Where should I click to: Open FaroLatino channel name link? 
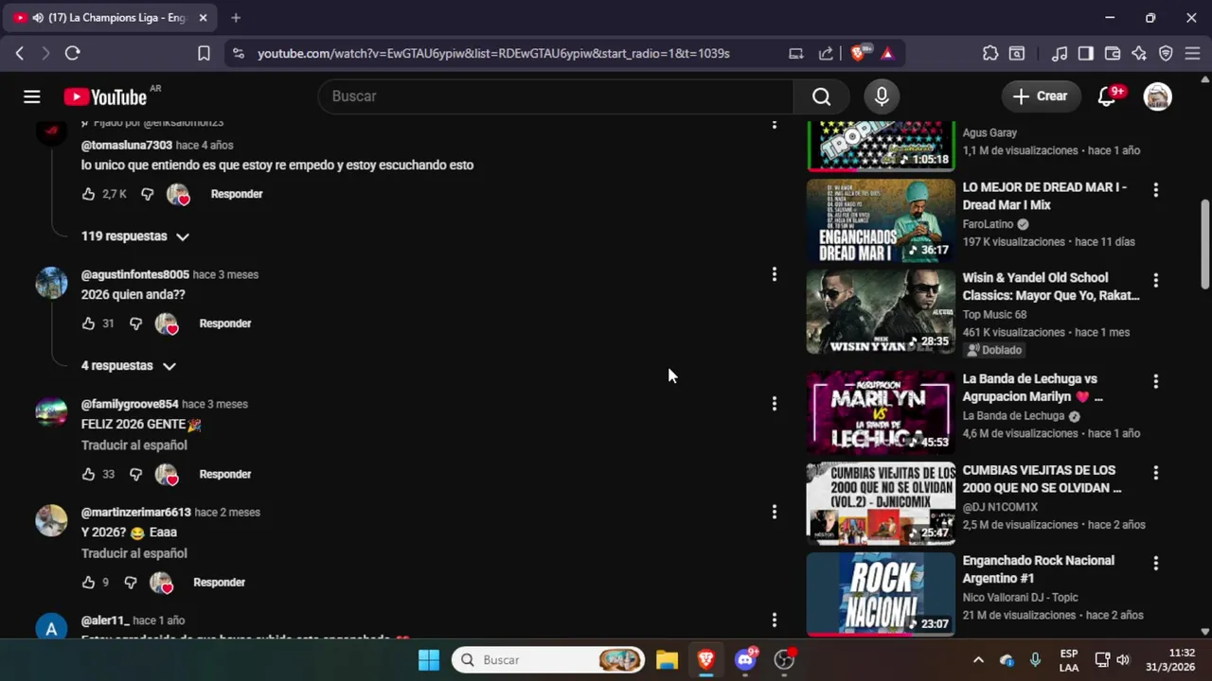(x=988, y=224)
